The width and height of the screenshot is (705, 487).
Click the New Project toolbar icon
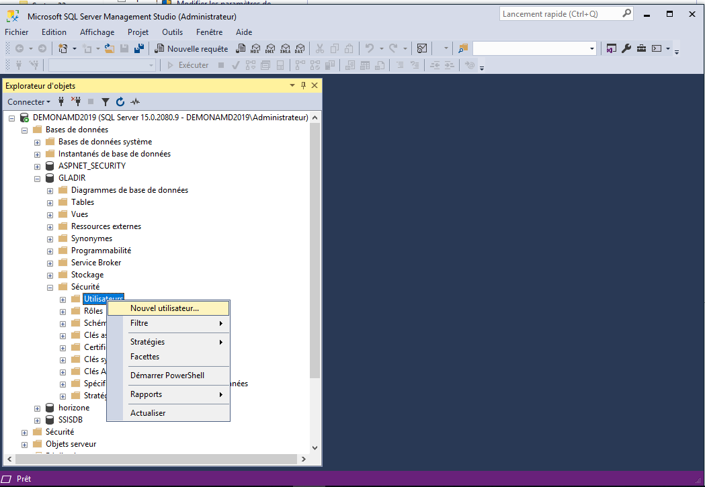point(63,48)
